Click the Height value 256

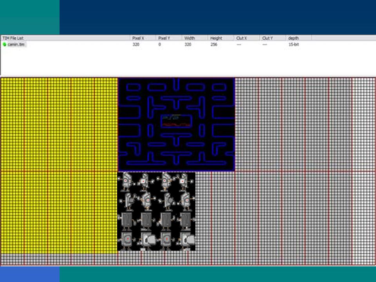point(214,44)
